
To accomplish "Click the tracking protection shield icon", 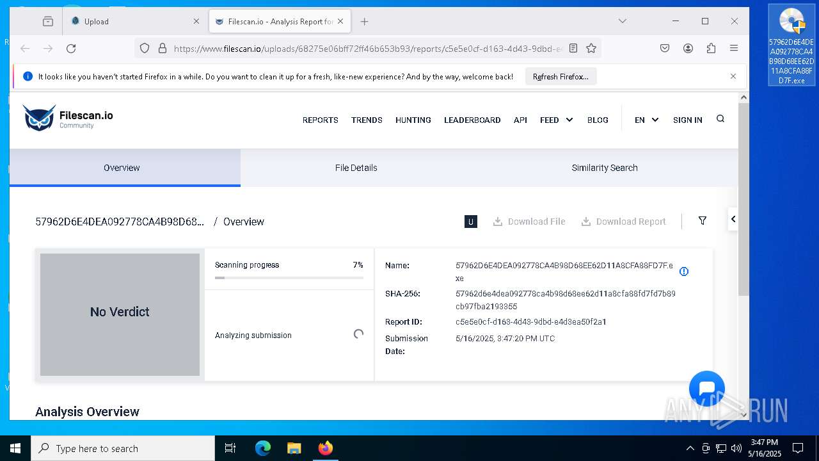I will click(x=145, y=48).
